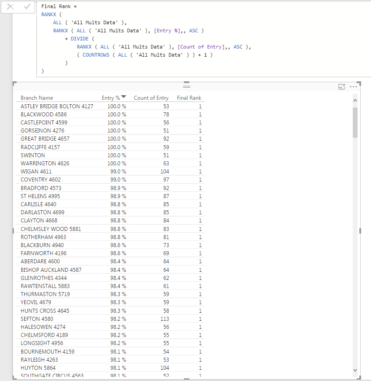The height and width of the screenshot is (381, 371).
Task: Select the HUNTS CROSS 4645 row
Action: click(110, 310)
